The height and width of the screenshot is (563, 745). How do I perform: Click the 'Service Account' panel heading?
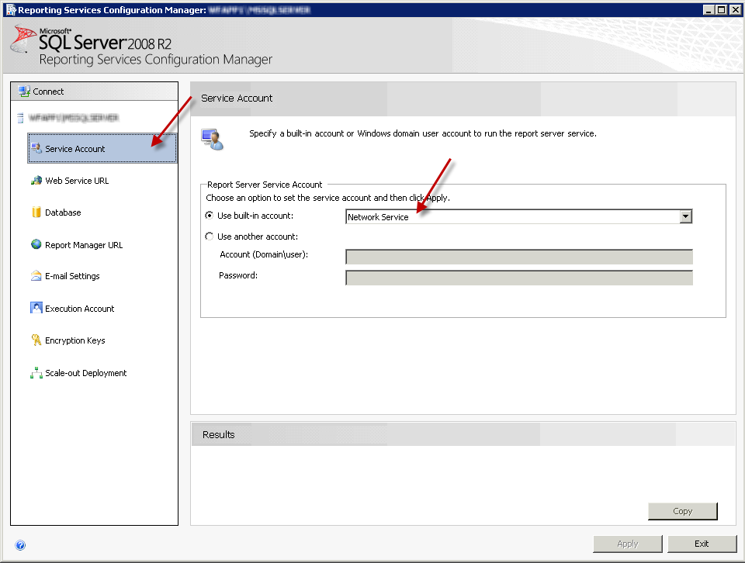(x=237, y=98)
